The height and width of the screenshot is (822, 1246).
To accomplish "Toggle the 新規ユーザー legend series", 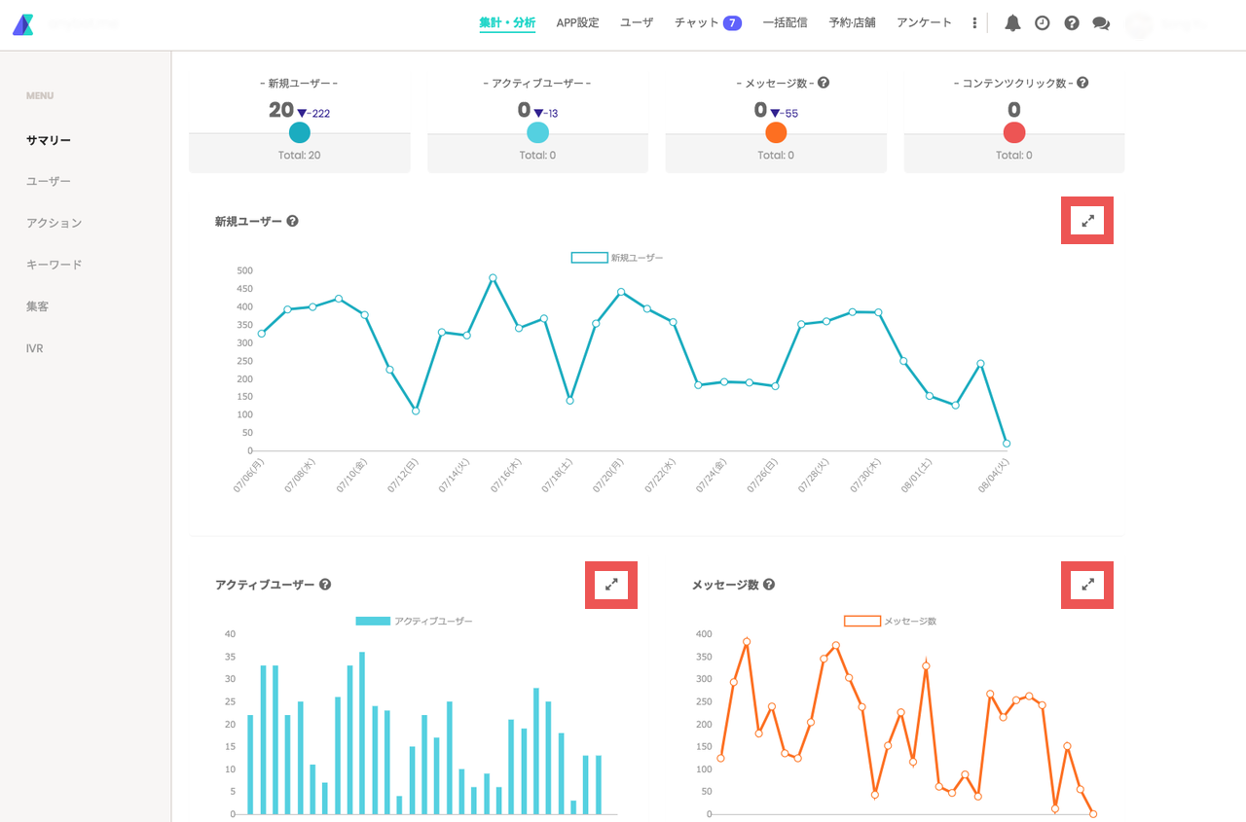I will 616,258.
